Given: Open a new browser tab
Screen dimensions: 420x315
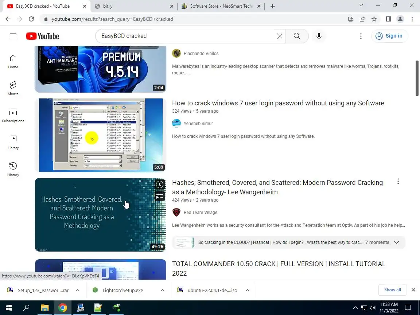Looking at the screenshot, I should point(272,6).
